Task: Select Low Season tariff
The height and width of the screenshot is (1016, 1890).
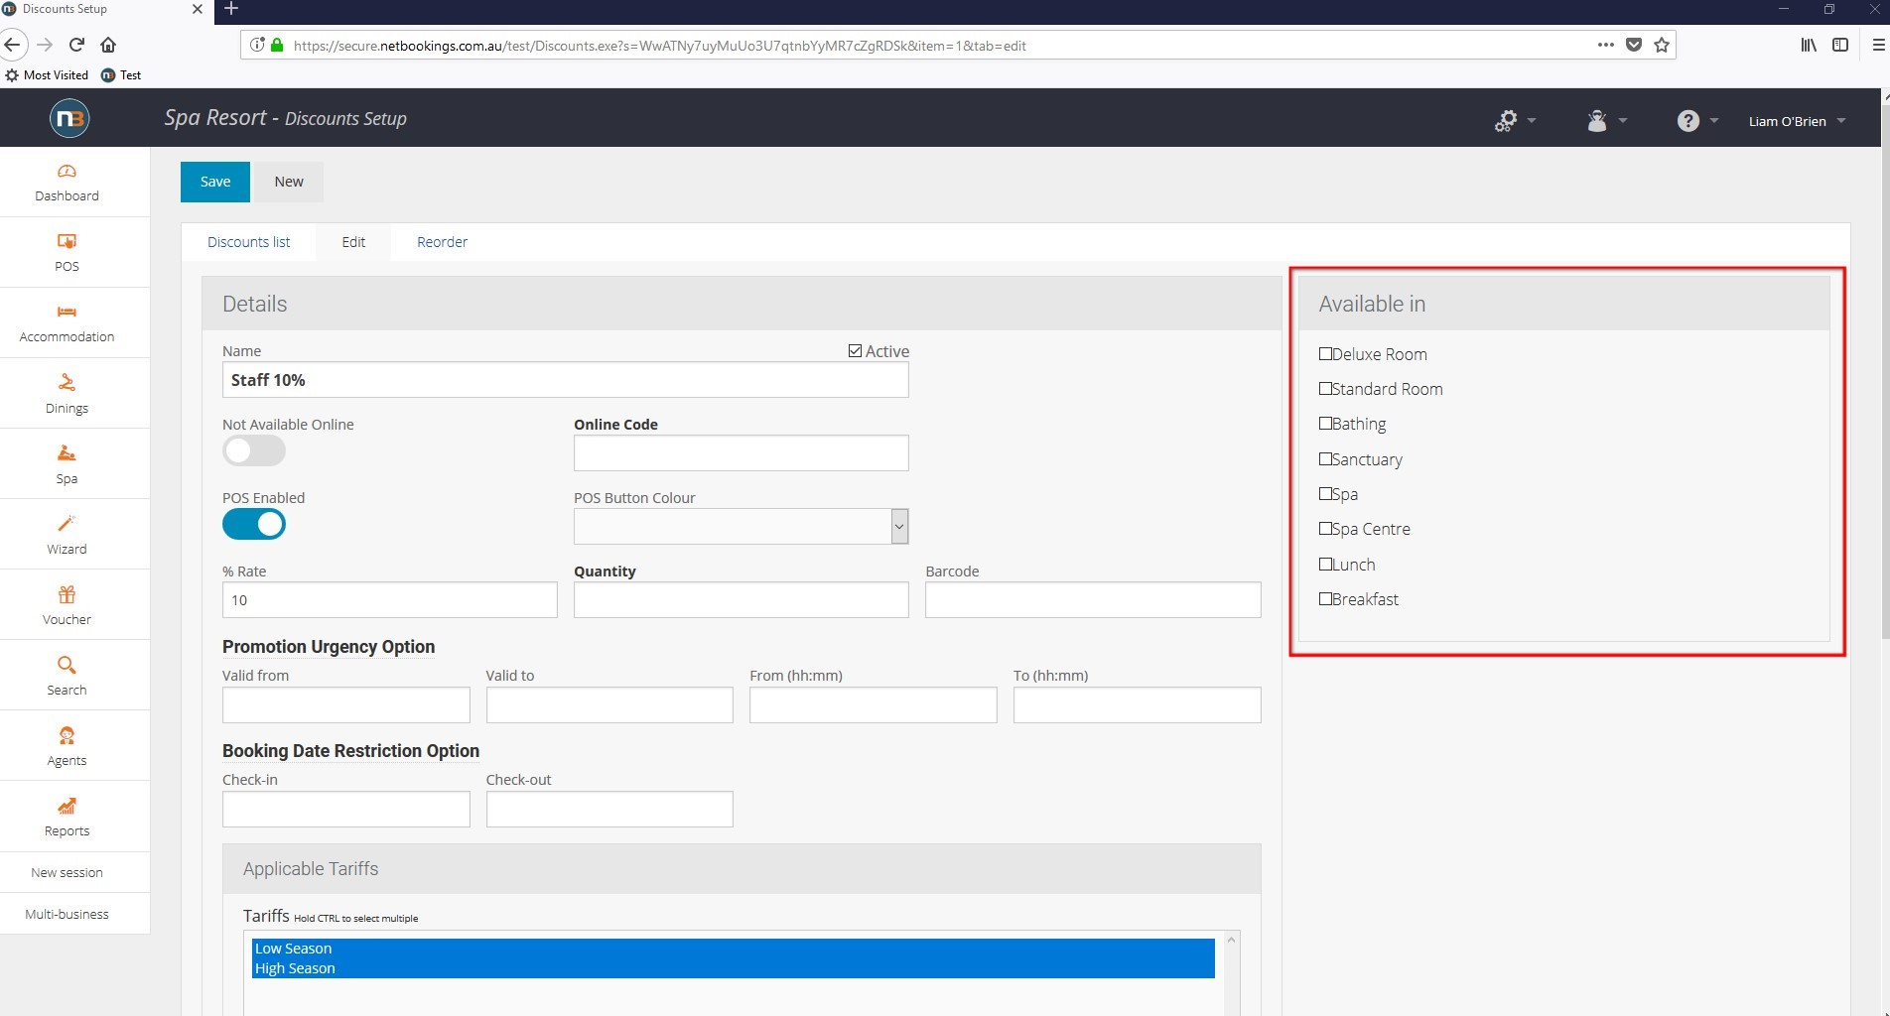Action: click(733, 949)
